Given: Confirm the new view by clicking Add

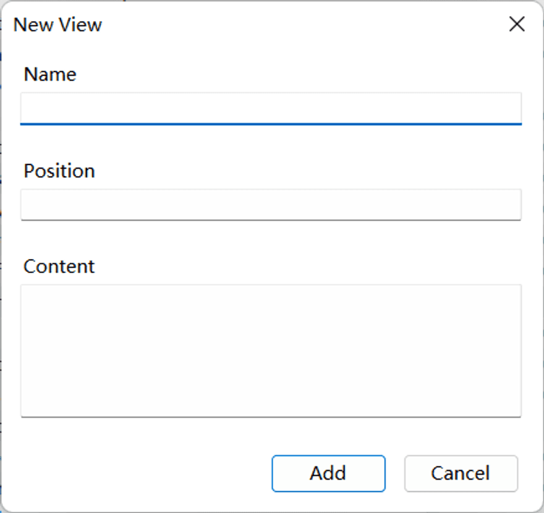Looking at the screenshot, I should (x=328, y=473).
